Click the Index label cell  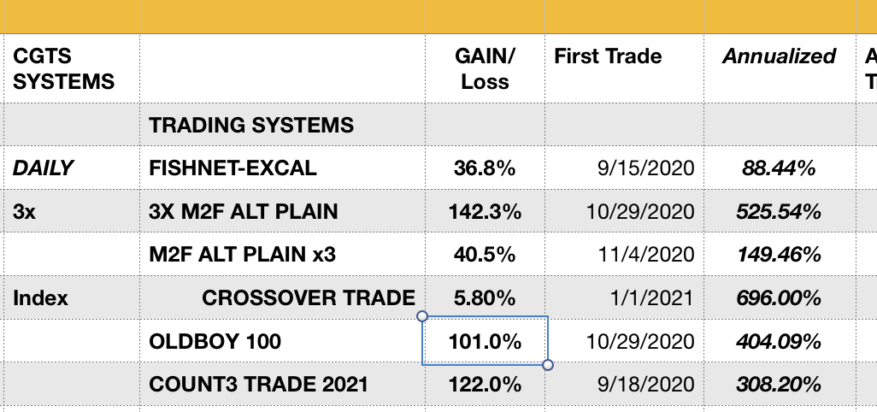(72, 297)
